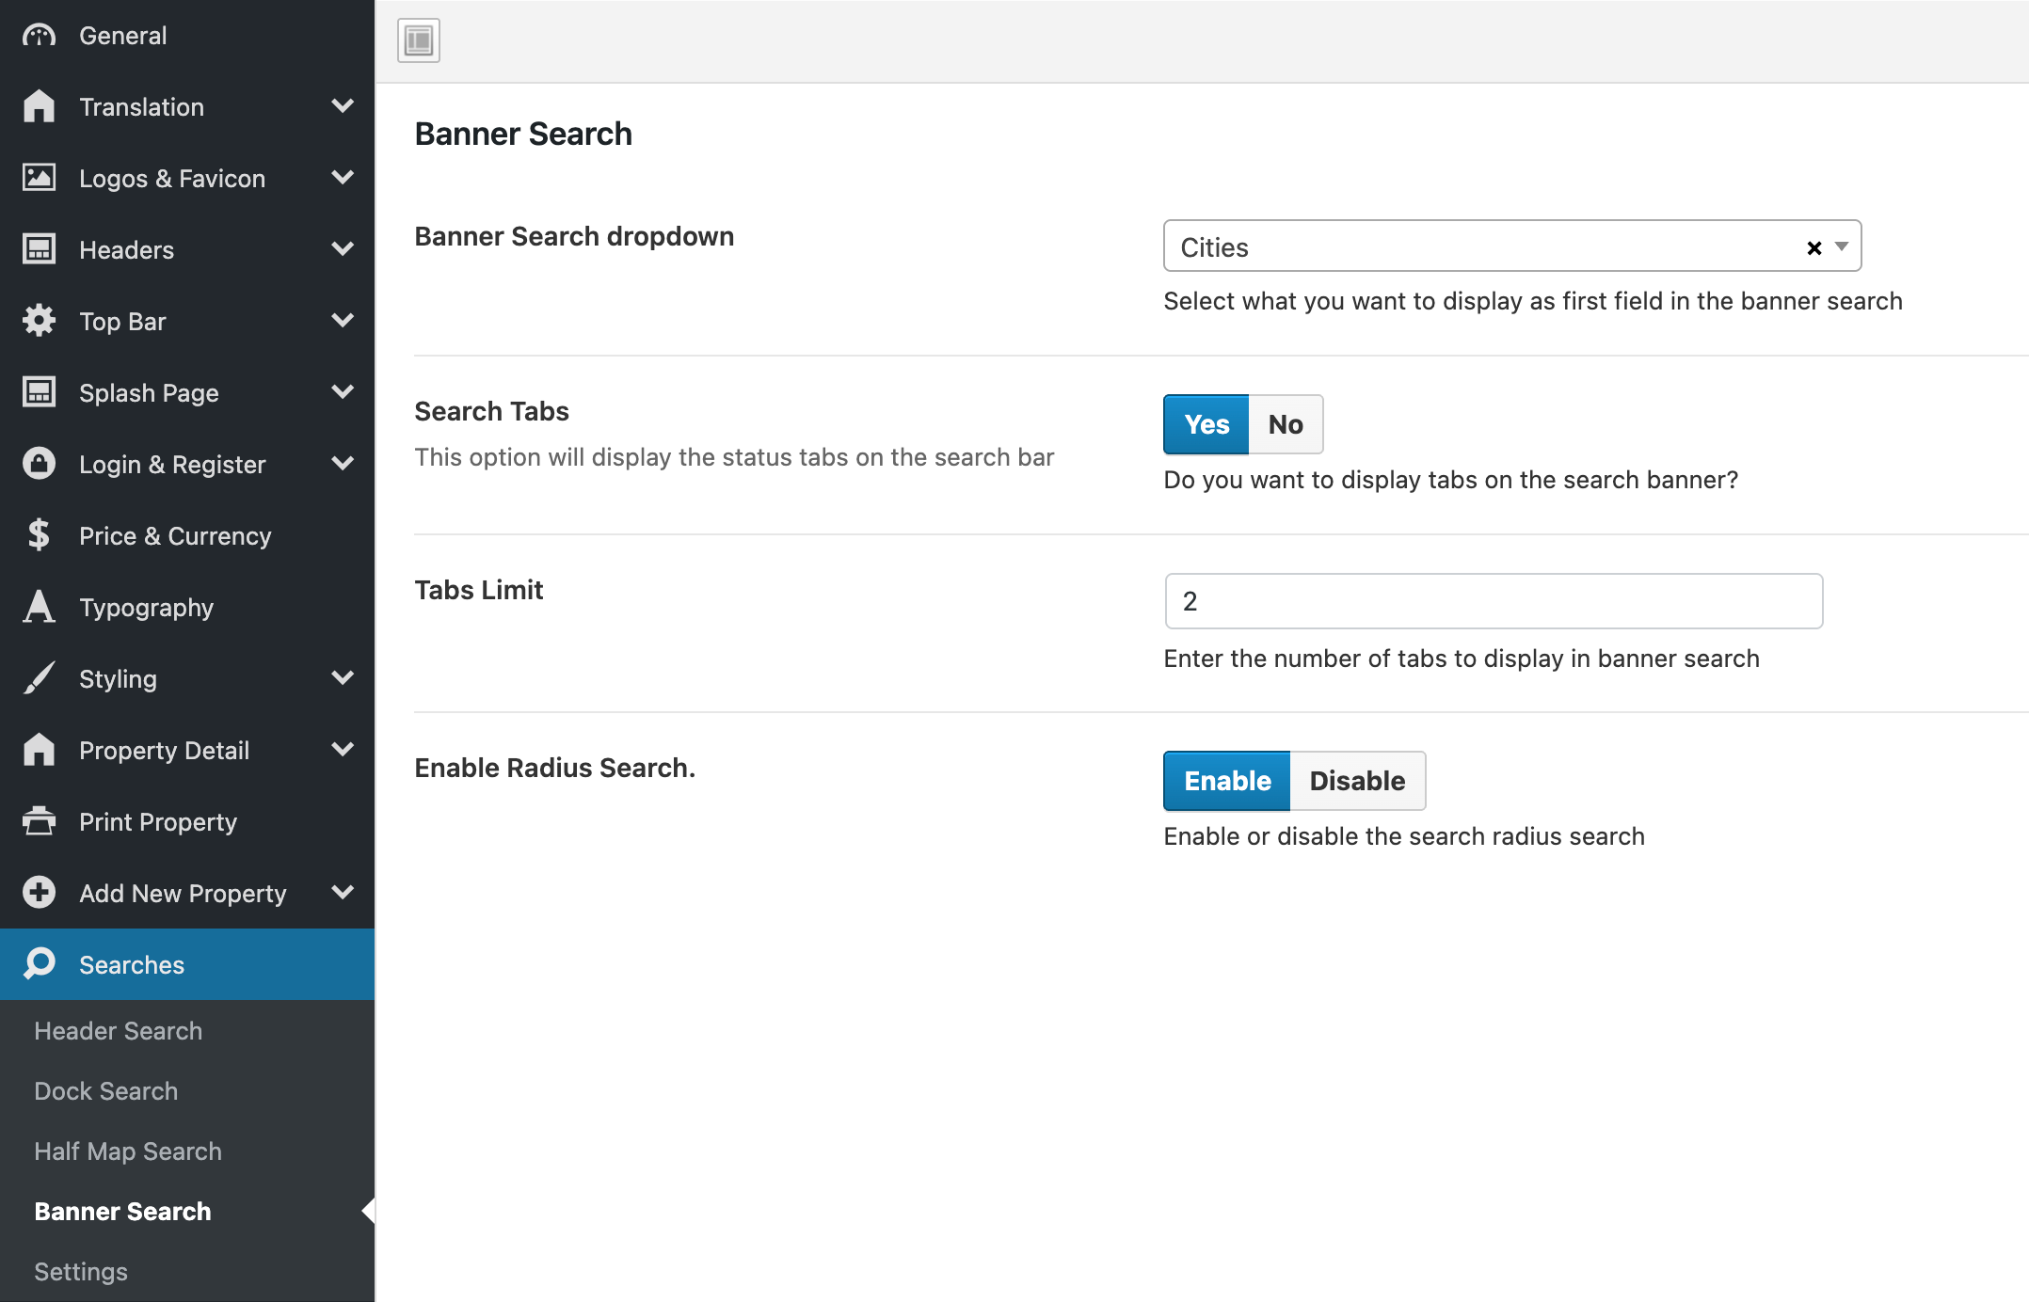Image resolution: width=2029 pixels, height=1302 pixels.
Task: Open the Half Map Search page
Action: pyautogui.click(x=127, y=1151)
